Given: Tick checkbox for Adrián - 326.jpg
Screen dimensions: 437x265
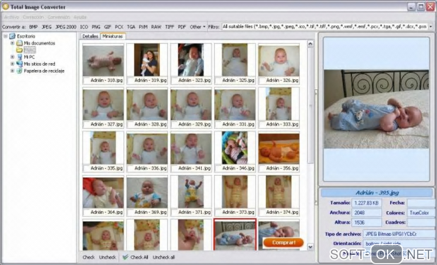Looking at the screenshot, I should 262,81.
